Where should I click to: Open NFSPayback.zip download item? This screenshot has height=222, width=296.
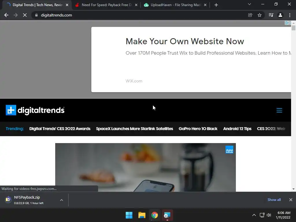[28, 200]
